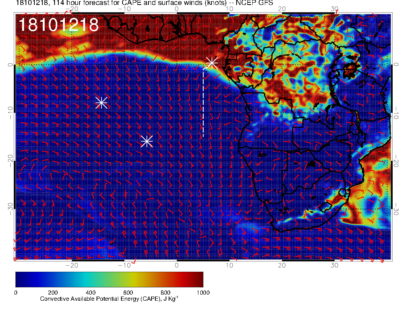Click the top axis longitude label -20
Image resolution: width=403 pixels, height=311 pixels.
72,8
